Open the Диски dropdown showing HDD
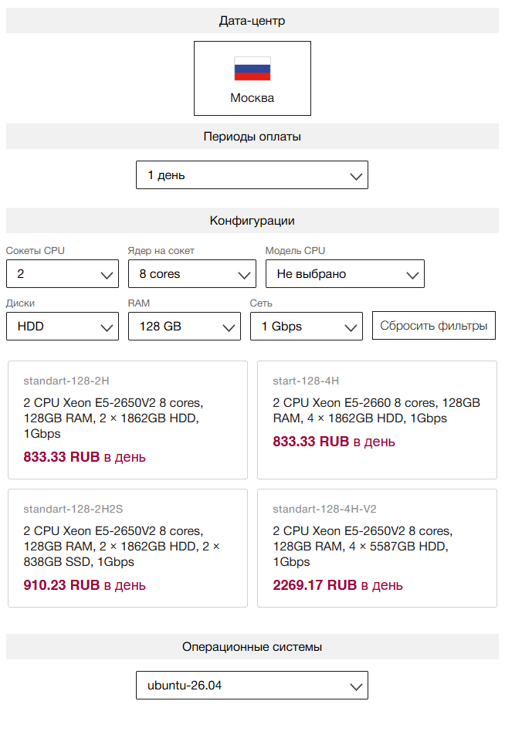Screen dimensions: 505x735 tap(63, 327)
